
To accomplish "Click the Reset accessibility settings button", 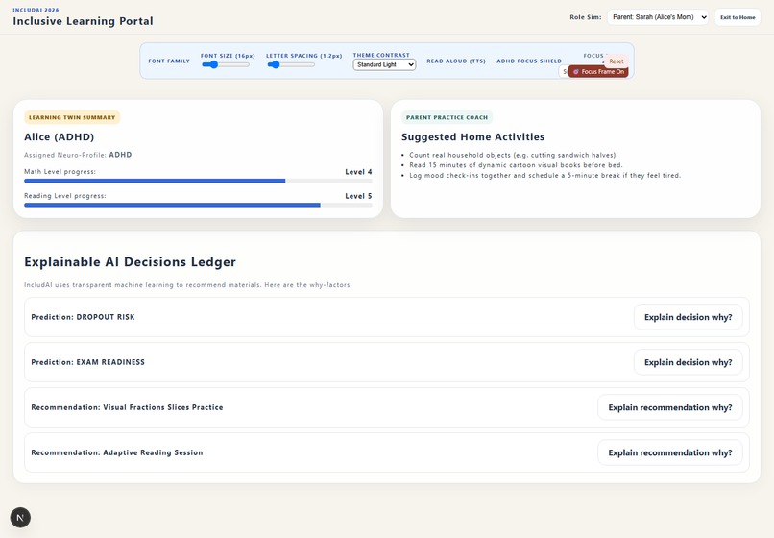I will click(617, 61).
